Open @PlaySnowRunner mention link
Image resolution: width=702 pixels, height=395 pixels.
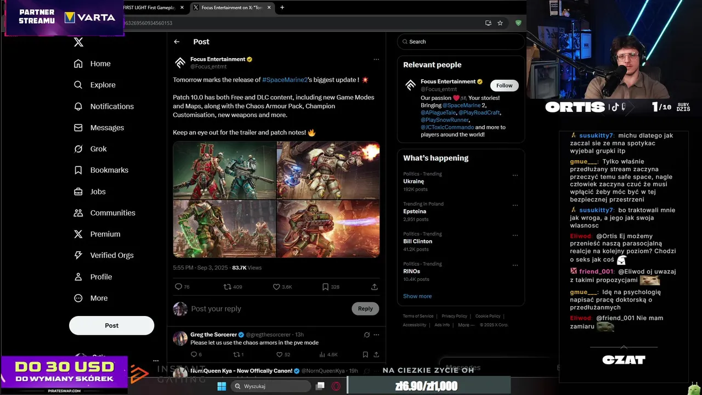pos(445,120)
